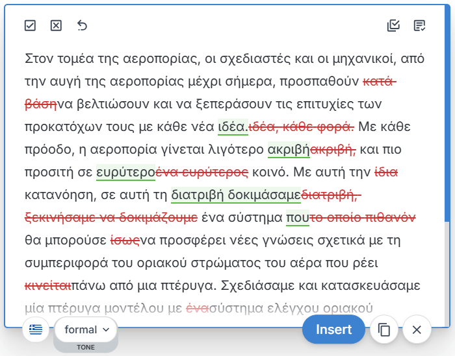Dismiss the panel with the round X button
The width and height of the screenshot is (455, 356).
[417, 329]
